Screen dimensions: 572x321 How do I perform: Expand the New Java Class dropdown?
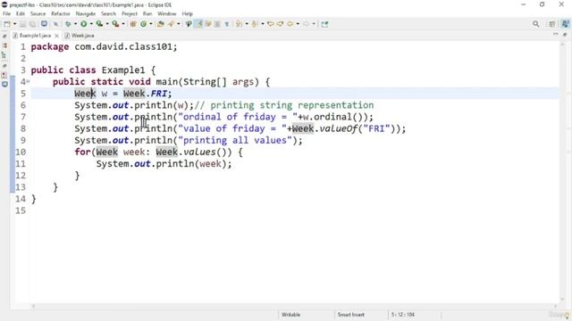151,24
